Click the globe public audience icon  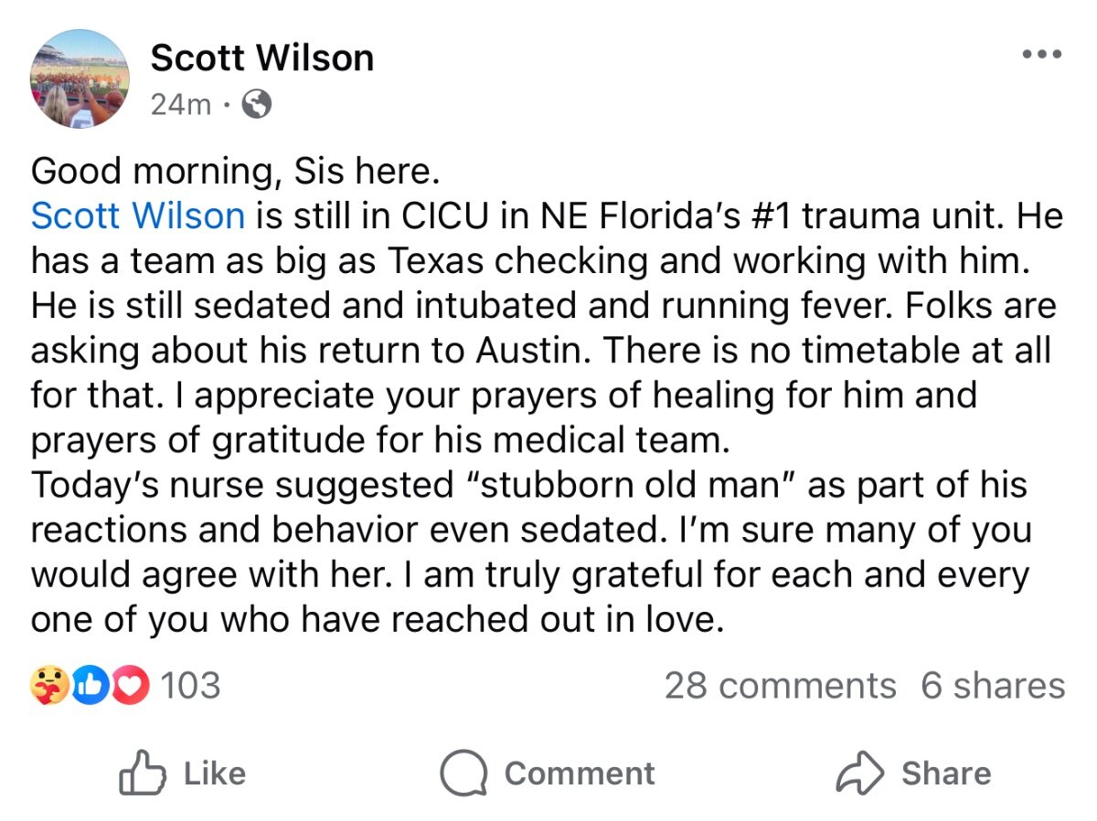point(256,106)
